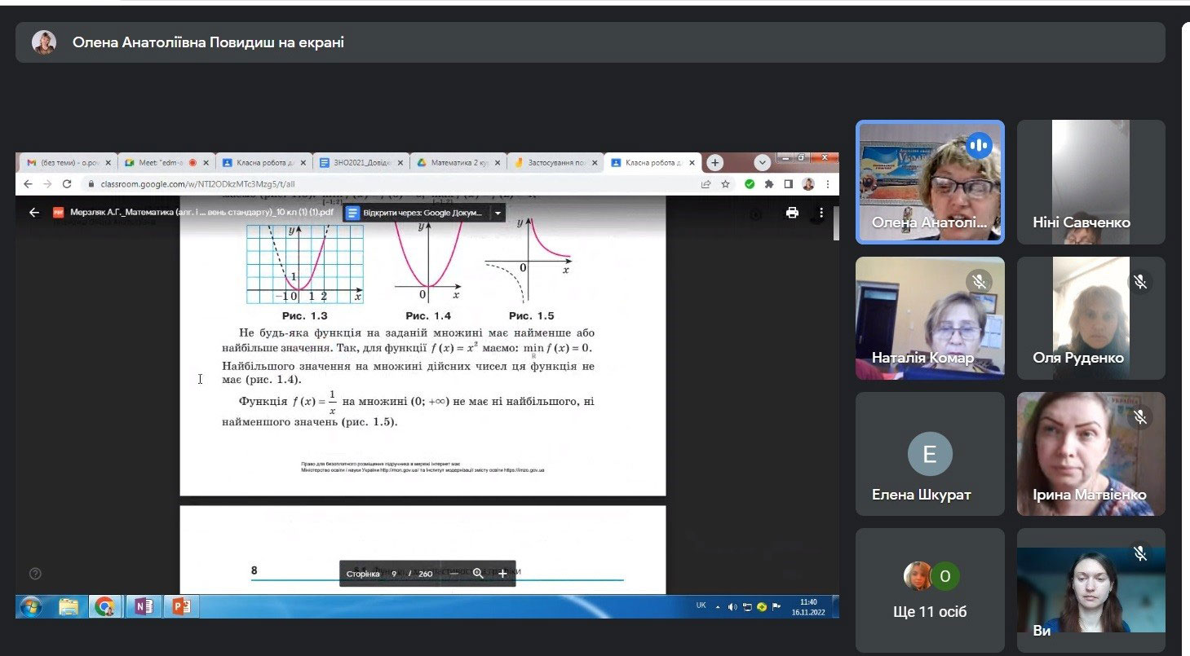Viewport: 1190px width, 656px height.
Task: Select Елена Шкурат's participant tile
Action: (930, 454)
